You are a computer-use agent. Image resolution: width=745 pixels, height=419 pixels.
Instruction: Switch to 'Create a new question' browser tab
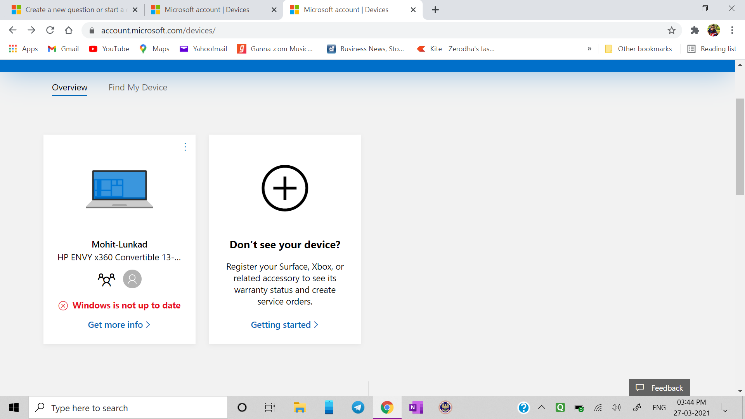point(74,10)
